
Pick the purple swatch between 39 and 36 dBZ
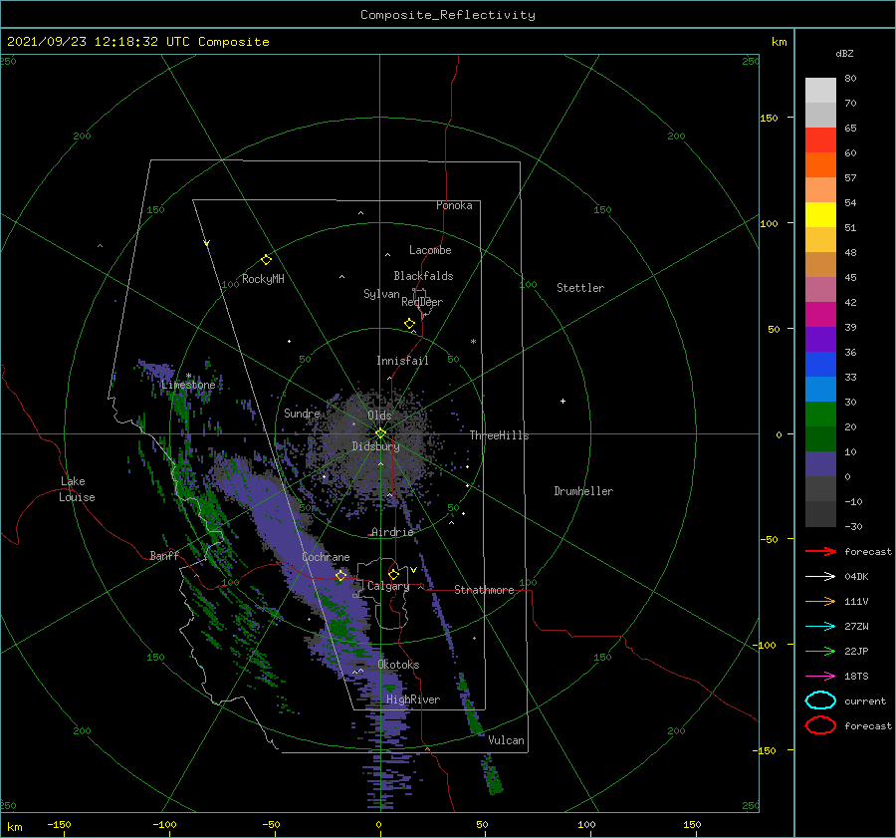point(820,340)
